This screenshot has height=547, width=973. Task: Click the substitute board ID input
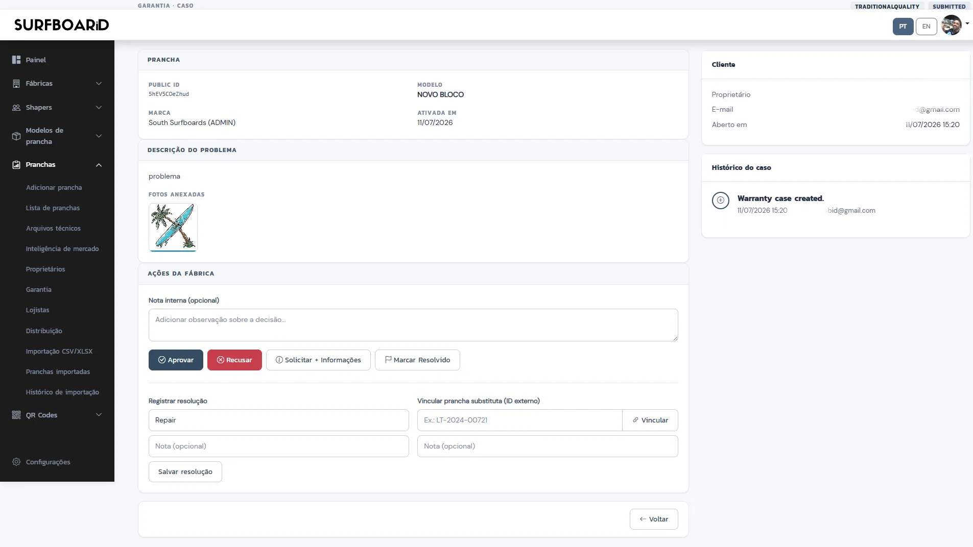click(519, 420)
